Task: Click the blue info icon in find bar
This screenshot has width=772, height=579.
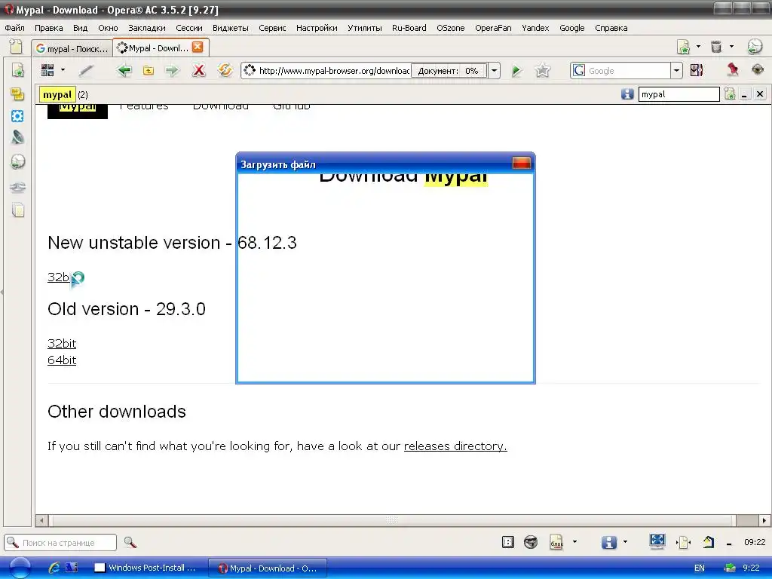Action: (x=626, y=94)
